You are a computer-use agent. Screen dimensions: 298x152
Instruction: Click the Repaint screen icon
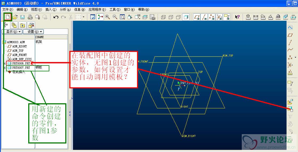pos(92,17)
